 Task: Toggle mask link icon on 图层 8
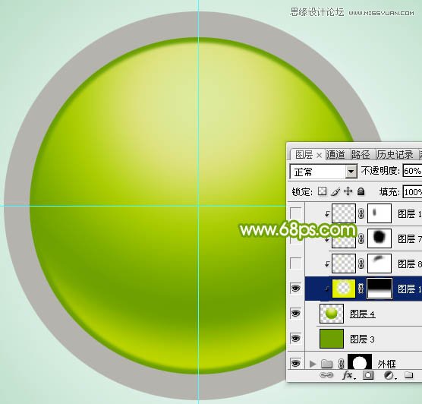click(x=361, y=264)
